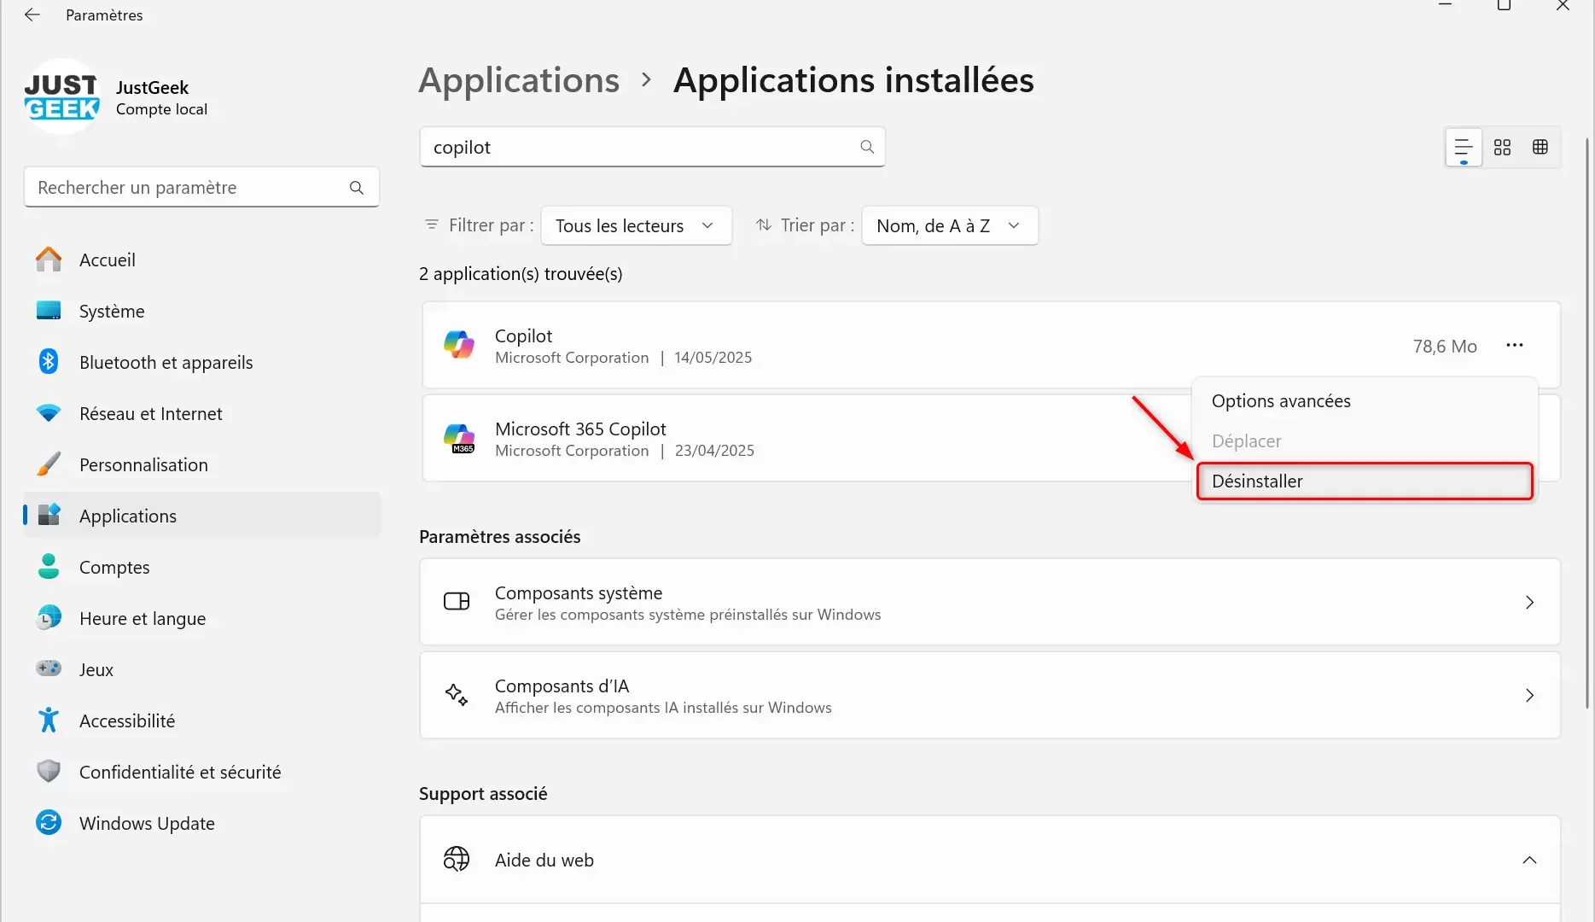1595x922 pixels.
Task: Click the Microsoft 365 Copilot app icon
Action: point(459,438)
